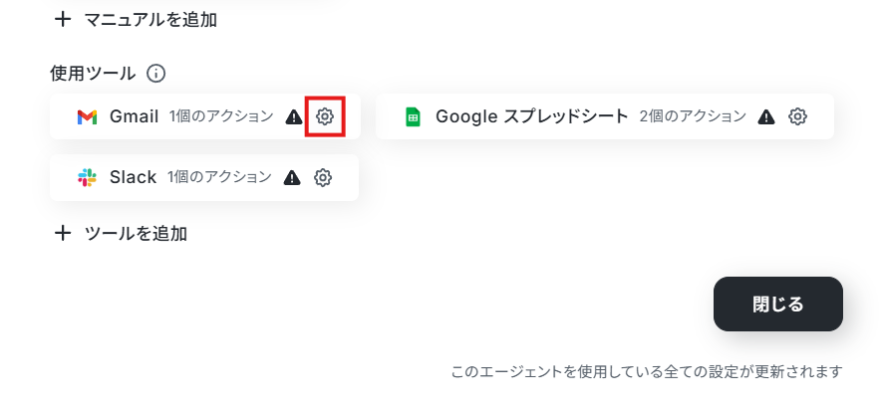Click the Gmail warning triangle icon
The height and width of the screenshot is (411, 883).
pyautogui.click(x=293, y=117)
